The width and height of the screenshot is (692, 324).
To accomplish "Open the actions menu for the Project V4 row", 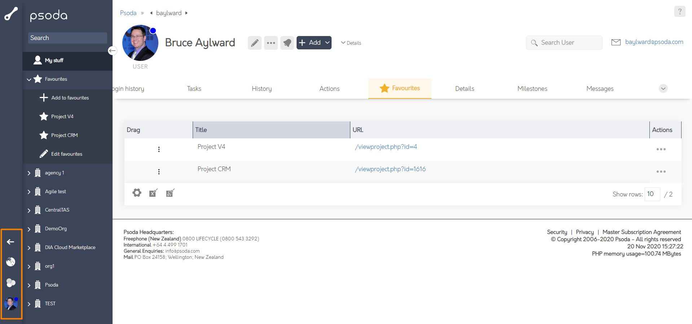I will pyautogui.click(x=661, y=149).
